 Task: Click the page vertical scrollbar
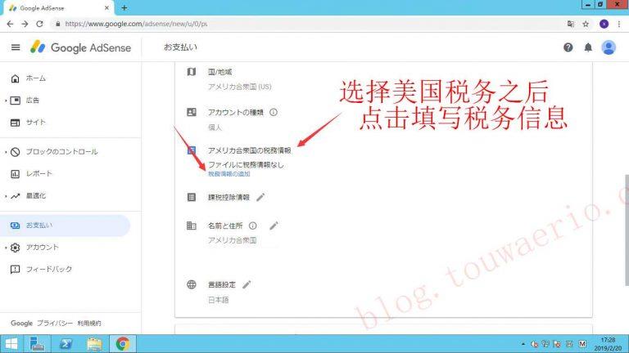click(x=627, y=230)
